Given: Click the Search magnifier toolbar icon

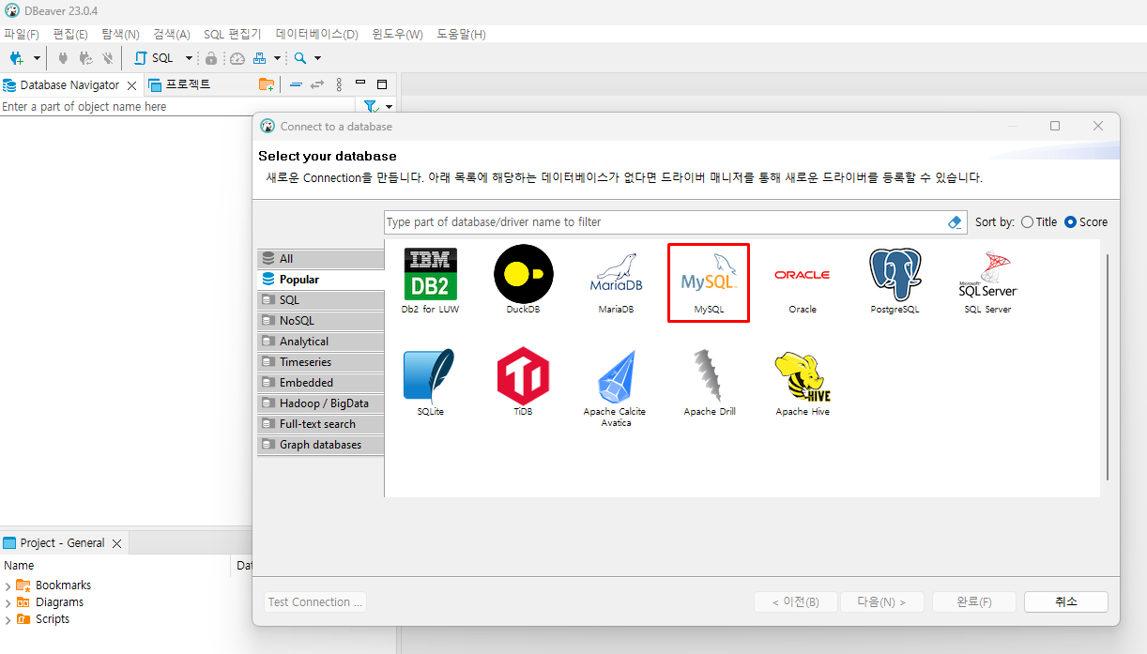Looking at the screenshot, I should (x=300, y=58).
